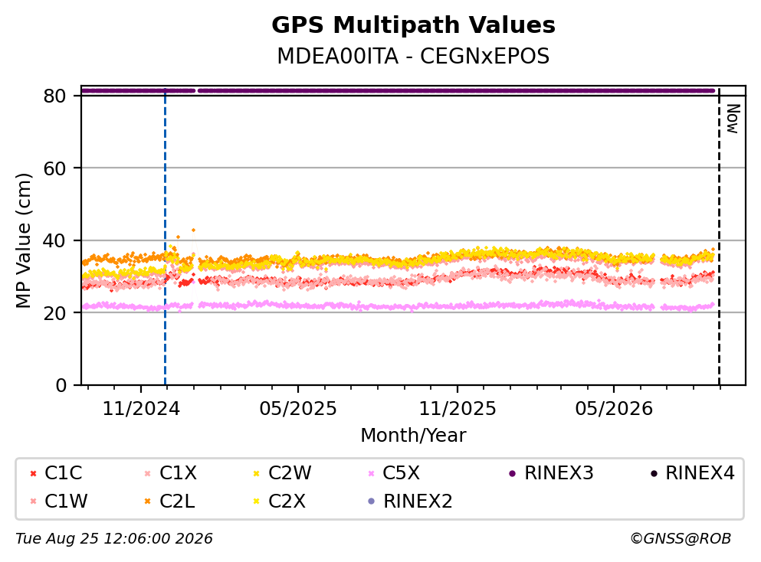This screenshot has width=761, height=562.
Task: Click the ©GNSS@ROB credit text
Action: pyautogui.click(x=681, y=538)
